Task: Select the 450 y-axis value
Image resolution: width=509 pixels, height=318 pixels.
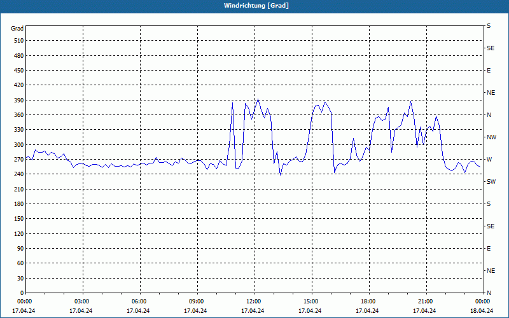Action: [19, 71]
